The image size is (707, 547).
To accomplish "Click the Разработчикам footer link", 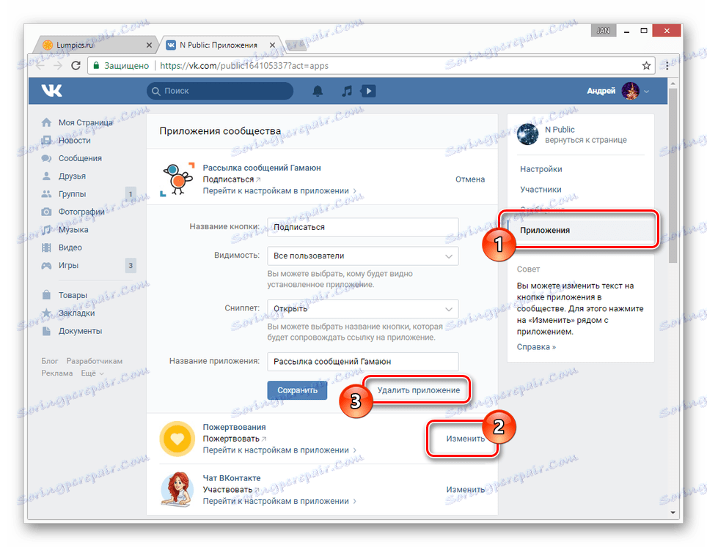I will (94, 361).
